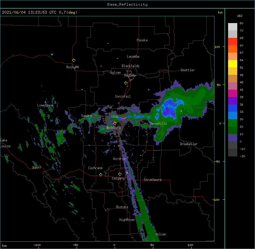Click the dBZ legend heading

(240, 16)
